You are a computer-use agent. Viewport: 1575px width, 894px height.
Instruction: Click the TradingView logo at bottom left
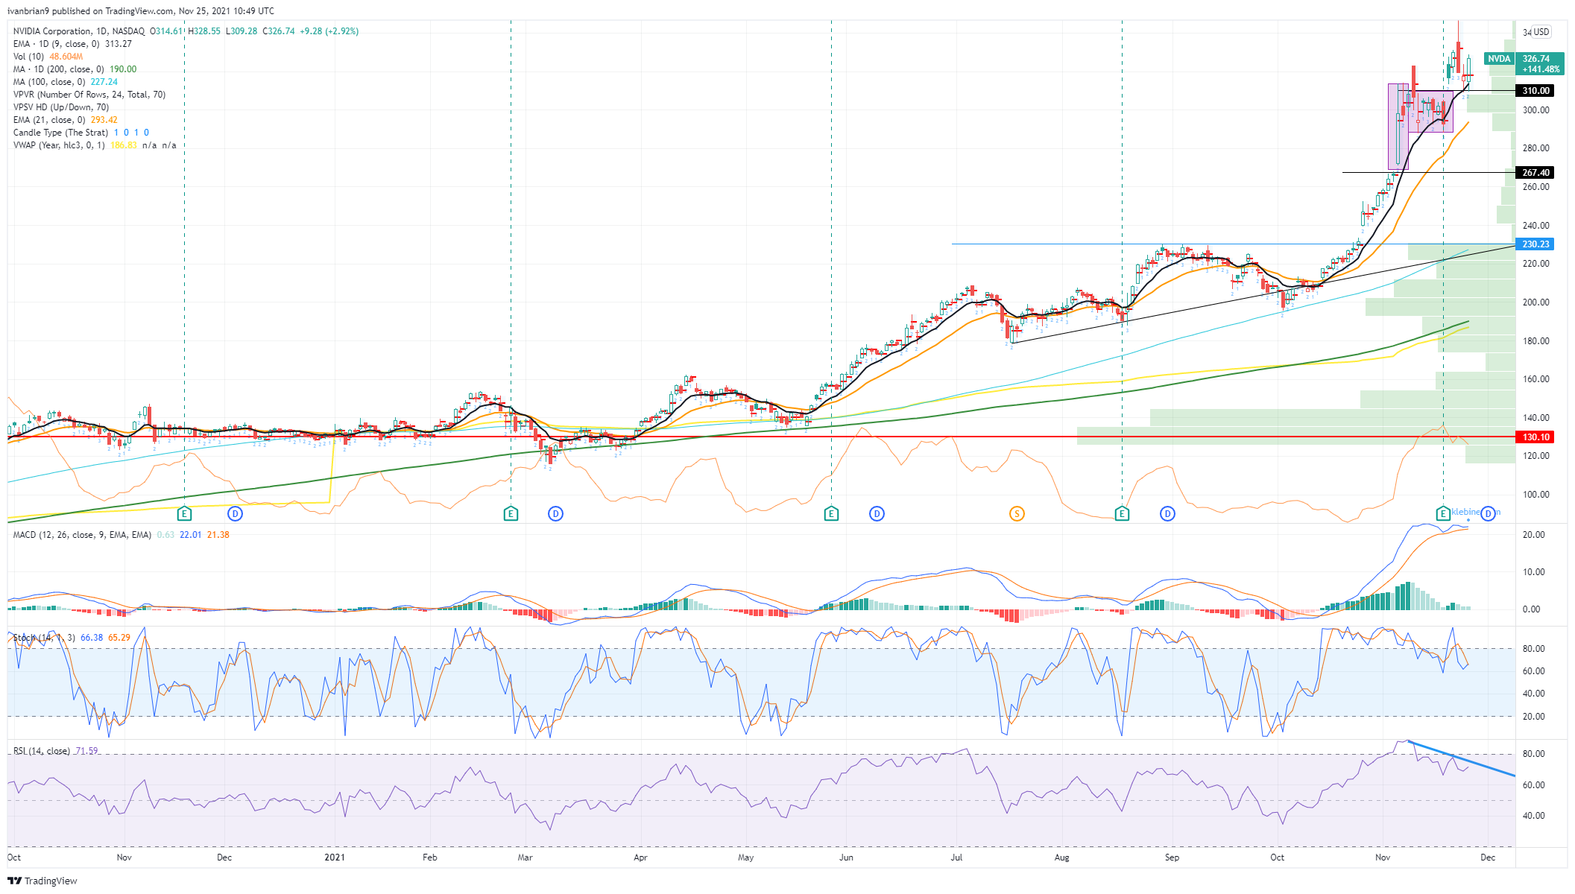[x=42, y=881]
